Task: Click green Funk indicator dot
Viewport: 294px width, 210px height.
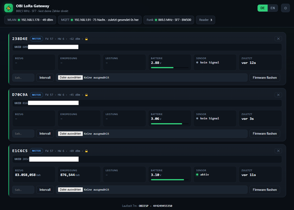Action: [x=156, y=20]
